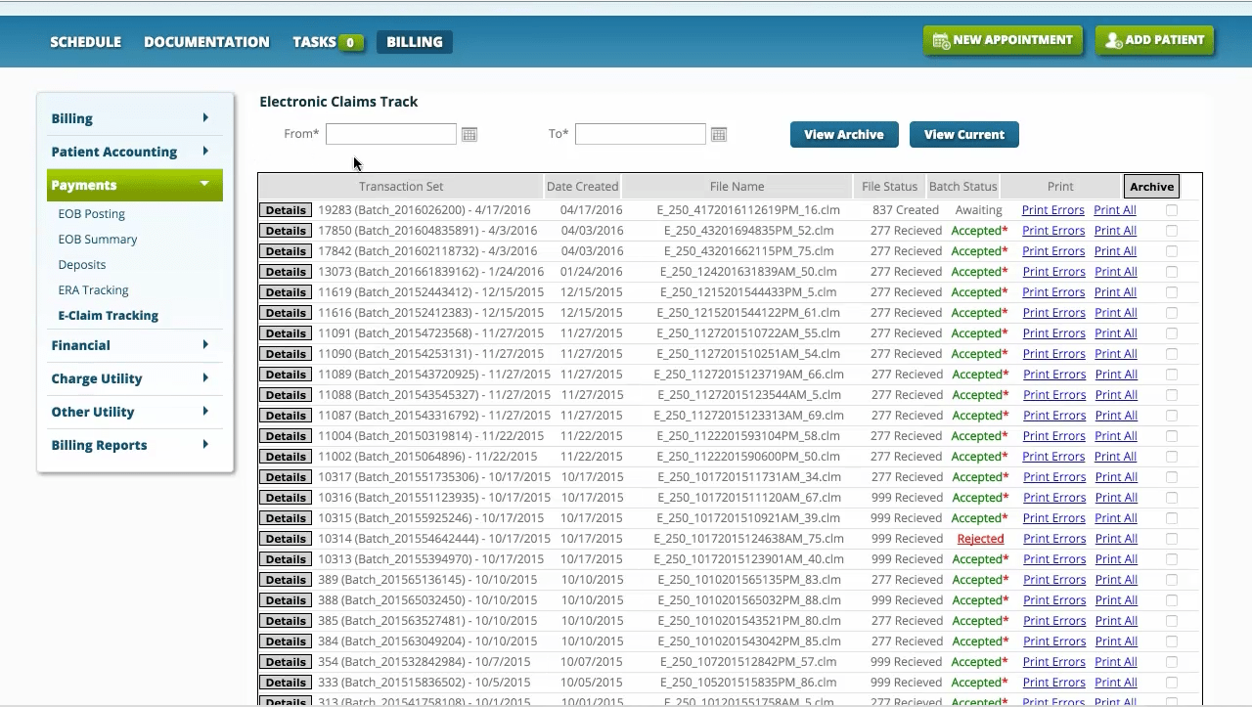Click the Tasks count badge
The width and height of the screenshot is (1252, 707).
click(350, 42)
